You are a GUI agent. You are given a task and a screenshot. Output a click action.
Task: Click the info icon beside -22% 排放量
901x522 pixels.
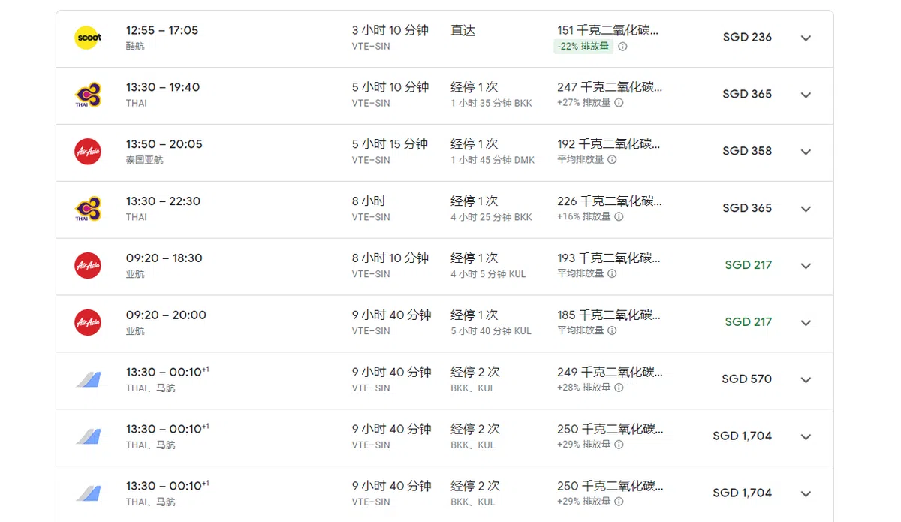coord(622,47)
